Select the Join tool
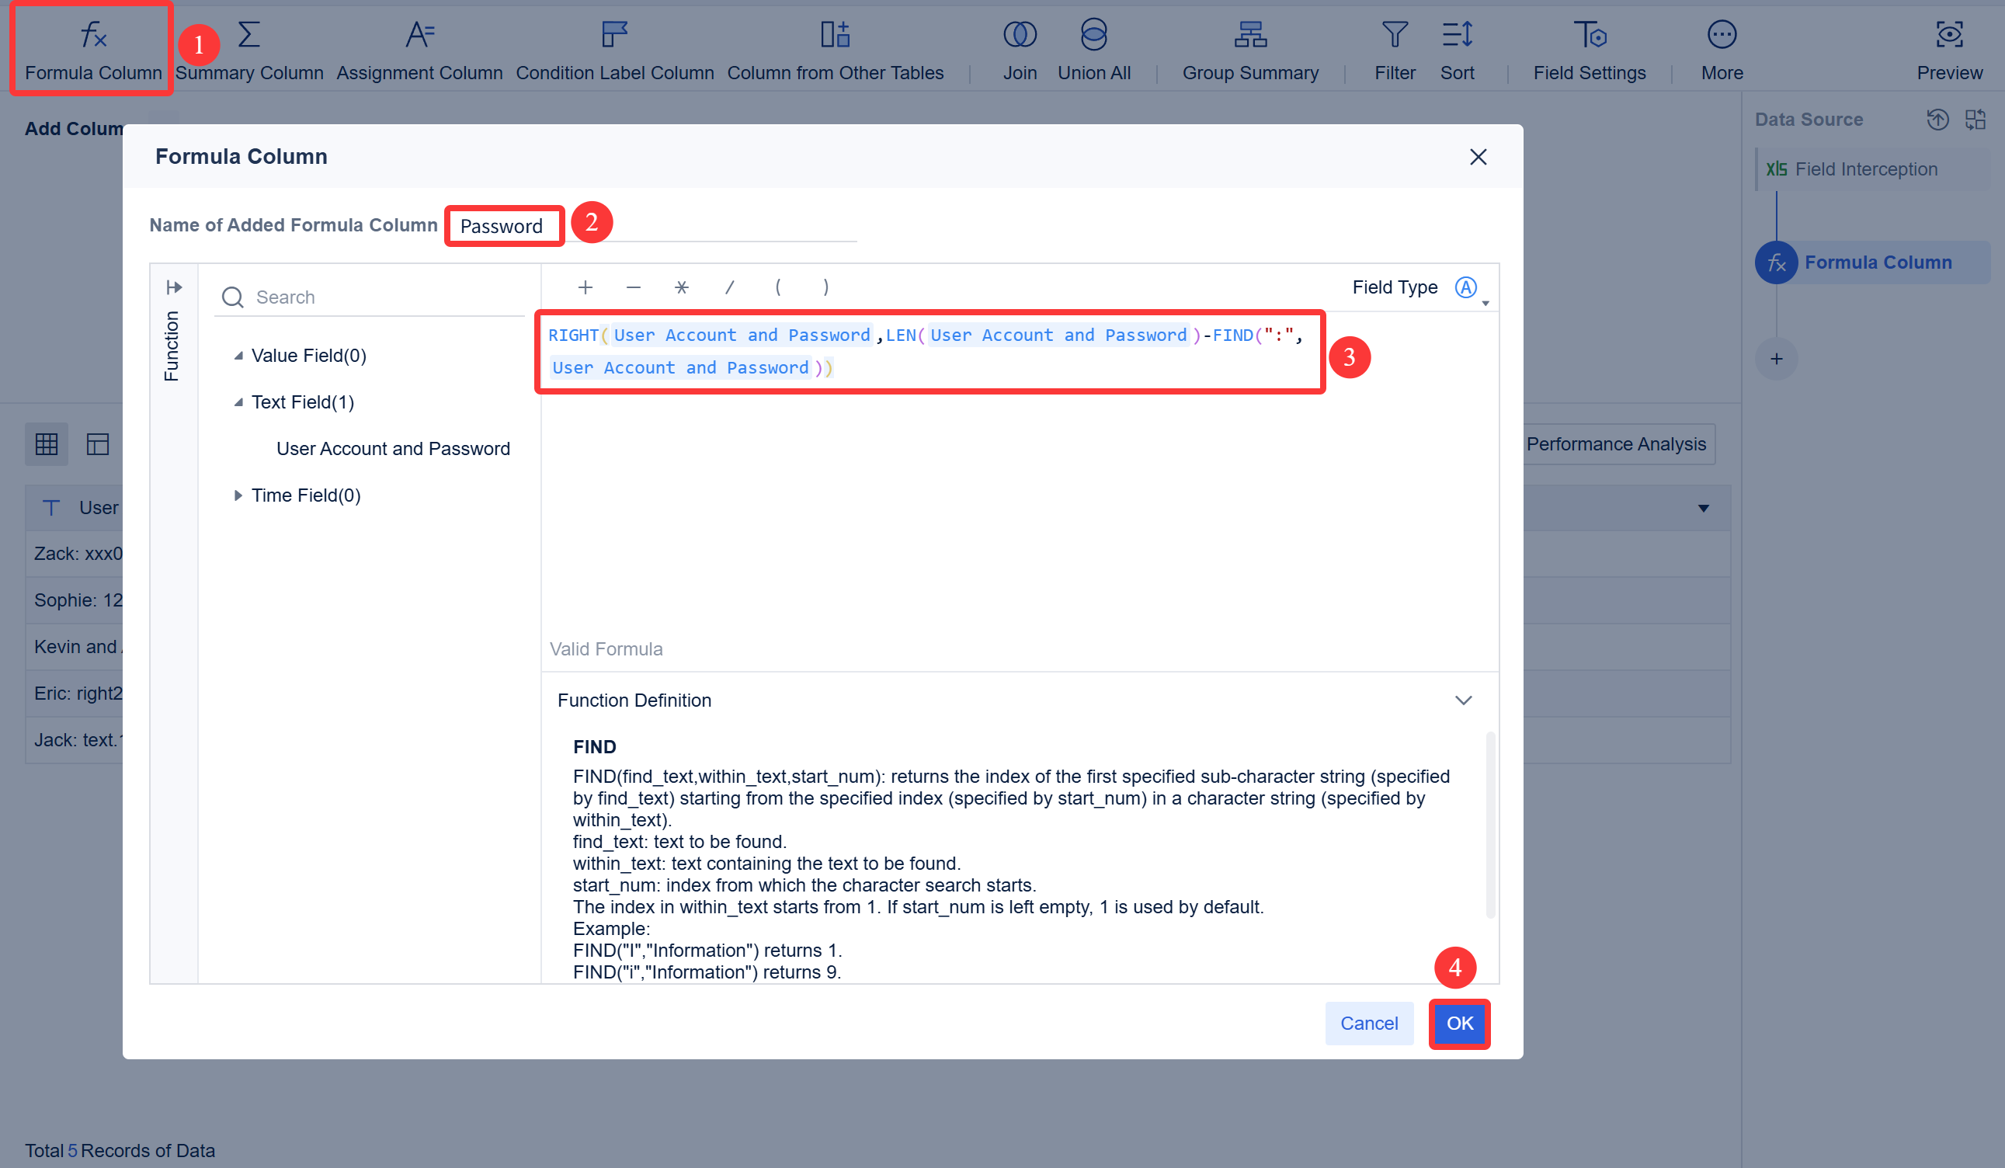The width and height of the screenshot is (2005, 1168). pyautogui.click(x=1020, y=47)
